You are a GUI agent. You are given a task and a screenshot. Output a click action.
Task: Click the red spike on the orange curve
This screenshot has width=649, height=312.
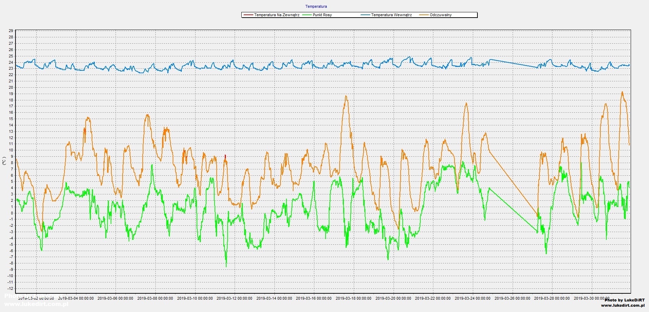click(x=225, y=157)
